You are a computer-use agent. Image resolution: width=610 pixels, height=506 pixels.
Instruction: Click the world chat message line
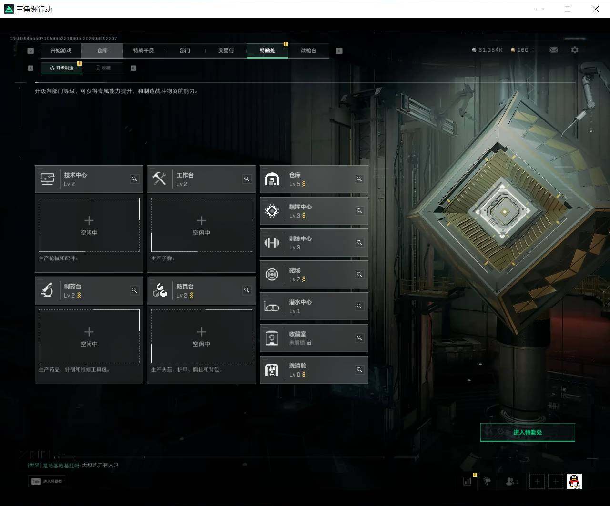(73, 466)
